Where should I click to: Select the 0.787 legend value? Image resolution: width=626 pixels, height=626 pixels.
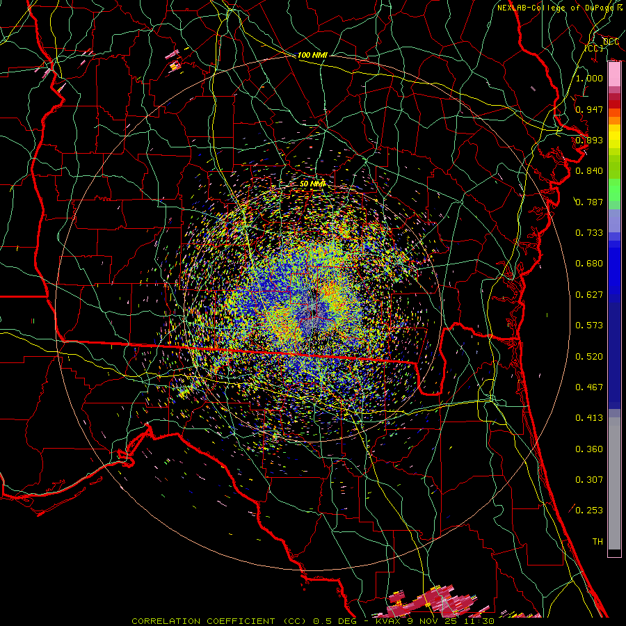[589, 202]
